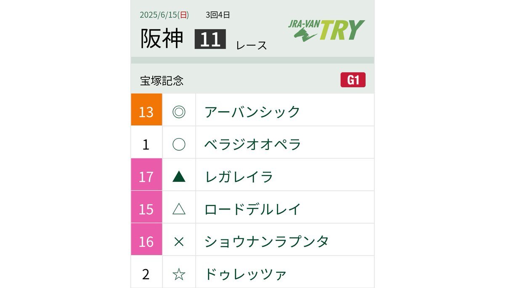Click the star mark for ドゥレッツァ
The width and height of the screenshot is (505, 288).
click(x=179, y=274)
